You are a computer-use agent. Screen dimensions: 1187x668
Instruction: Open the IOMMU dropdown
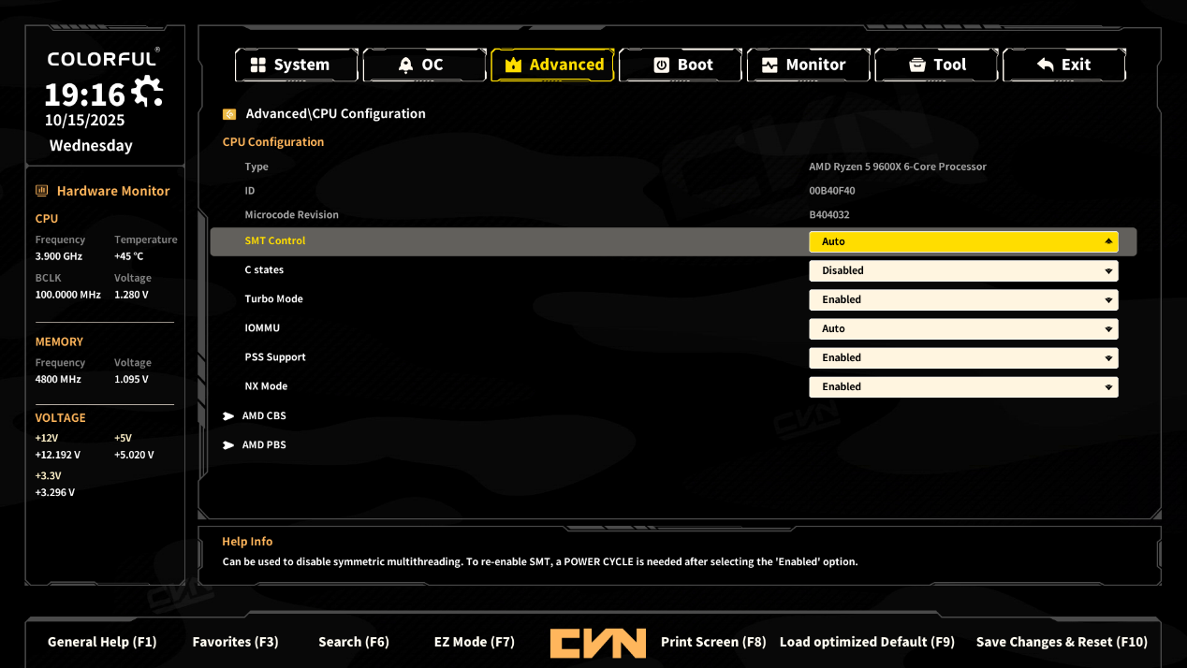point(963,328)
